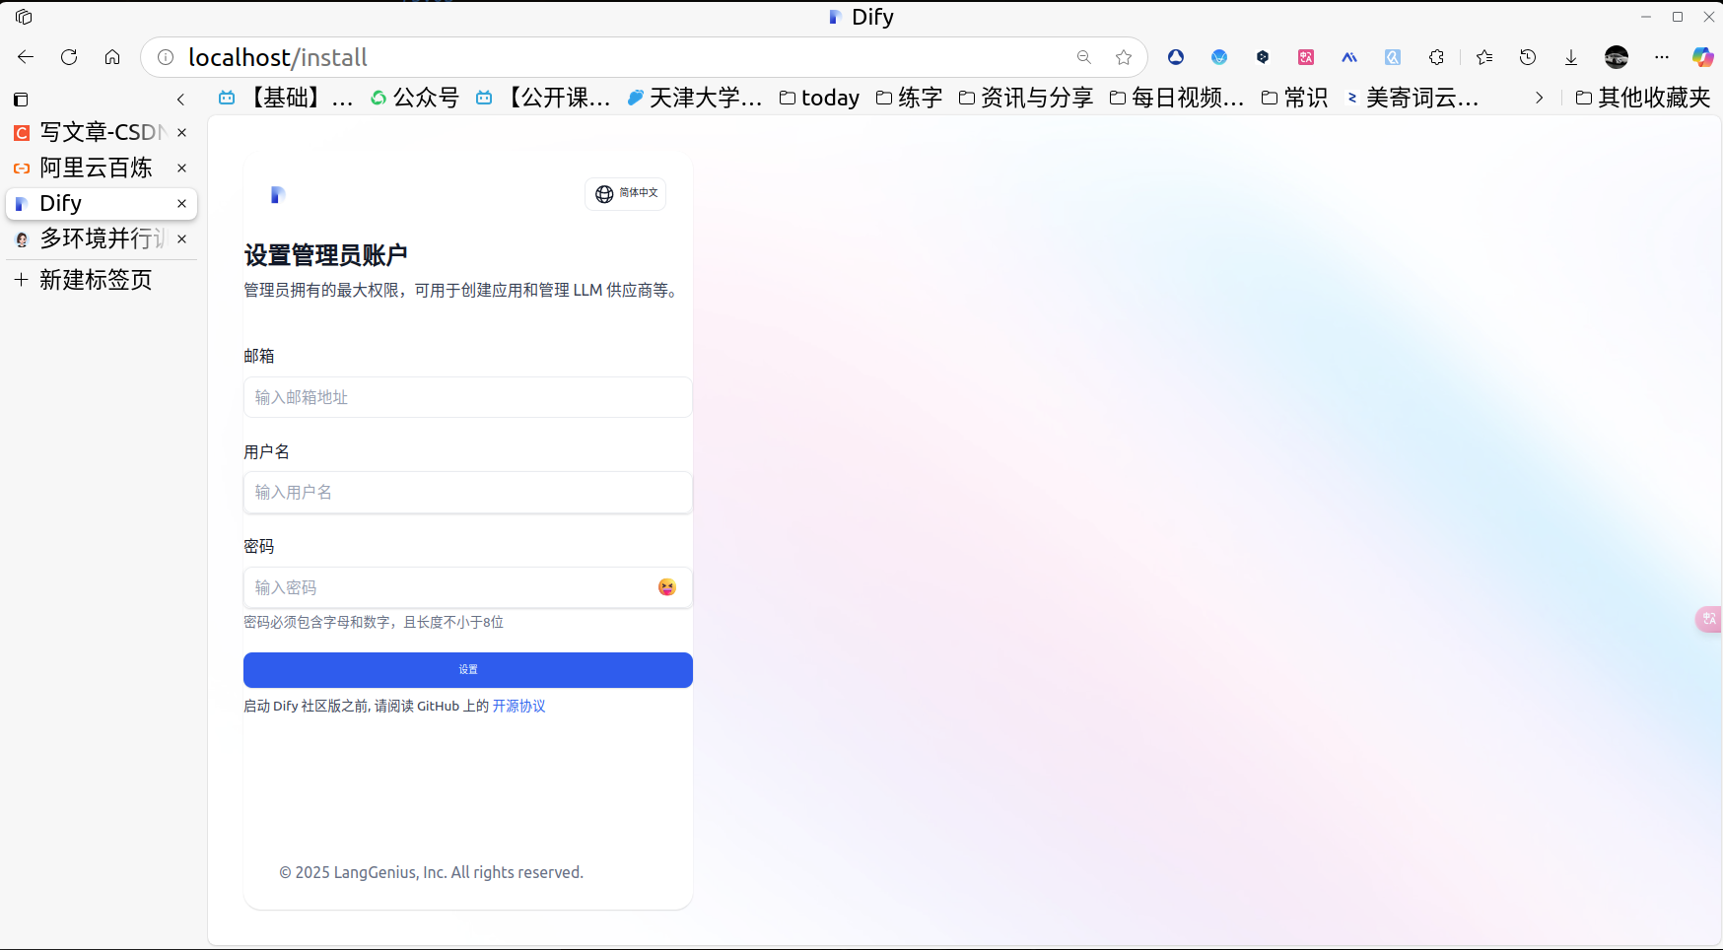The image size is (1723, 950).
Task: Open browser history clock icon
Action: [x=1528, y=57]
